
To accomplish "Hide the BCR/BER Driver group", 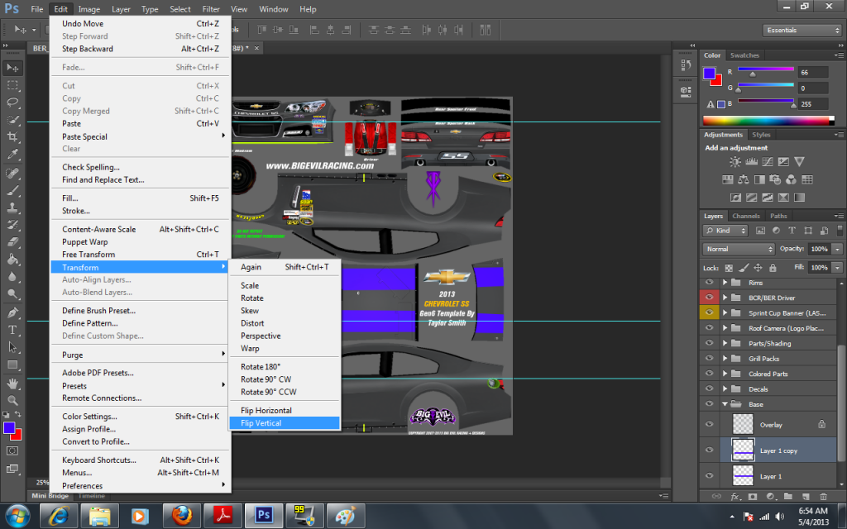I will point(709,297).
